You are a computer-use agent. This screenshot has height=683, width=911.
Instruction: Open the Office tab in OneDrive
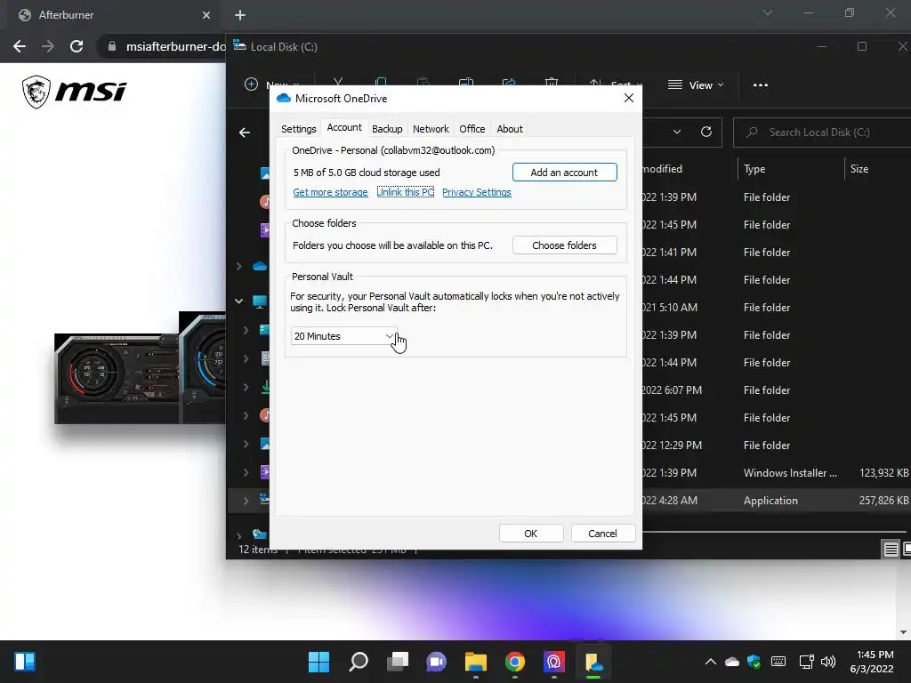[x=472, y=129]
